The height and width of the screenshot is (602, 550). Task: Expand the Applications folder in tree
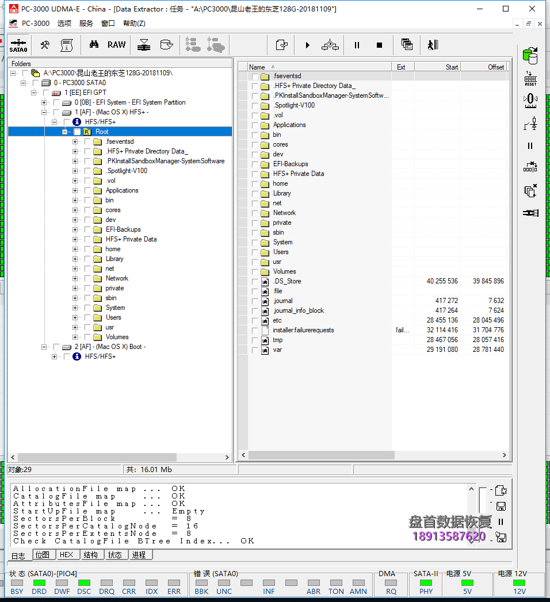tap(75, 190)
